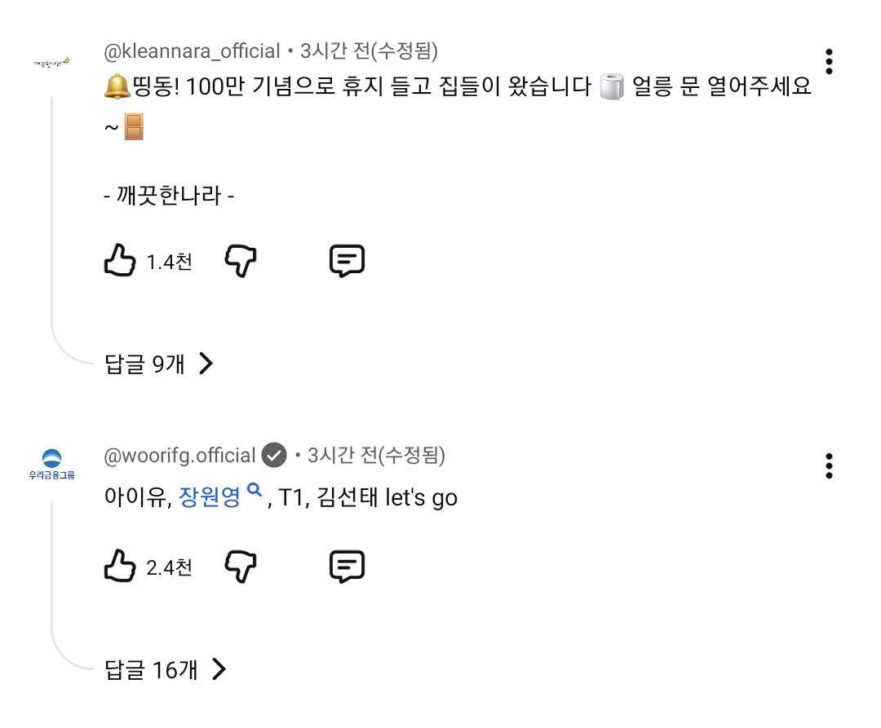
Task: Expand the 답글 16개 replies
Action: (x=165, y=670)
